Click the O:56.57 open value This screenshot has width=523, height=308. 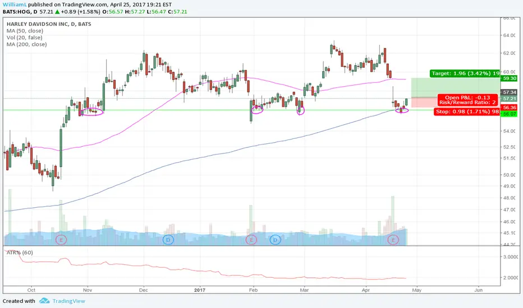click(112, 12)
